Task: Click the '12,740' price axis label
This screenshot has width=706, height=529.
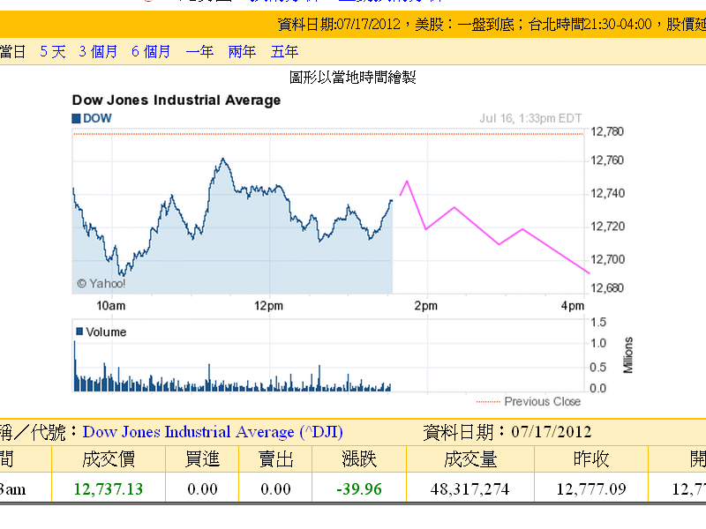Action: point(607,193)
